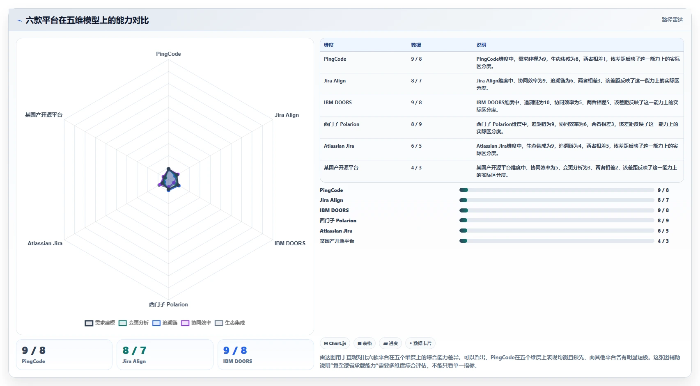
Task: Hide the 追溯链 legend dataset
Action: 165,323
